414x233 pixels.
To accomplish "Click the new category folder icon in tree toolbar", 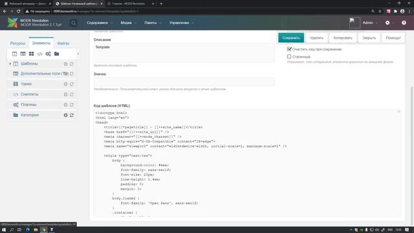I will [56, 54].
